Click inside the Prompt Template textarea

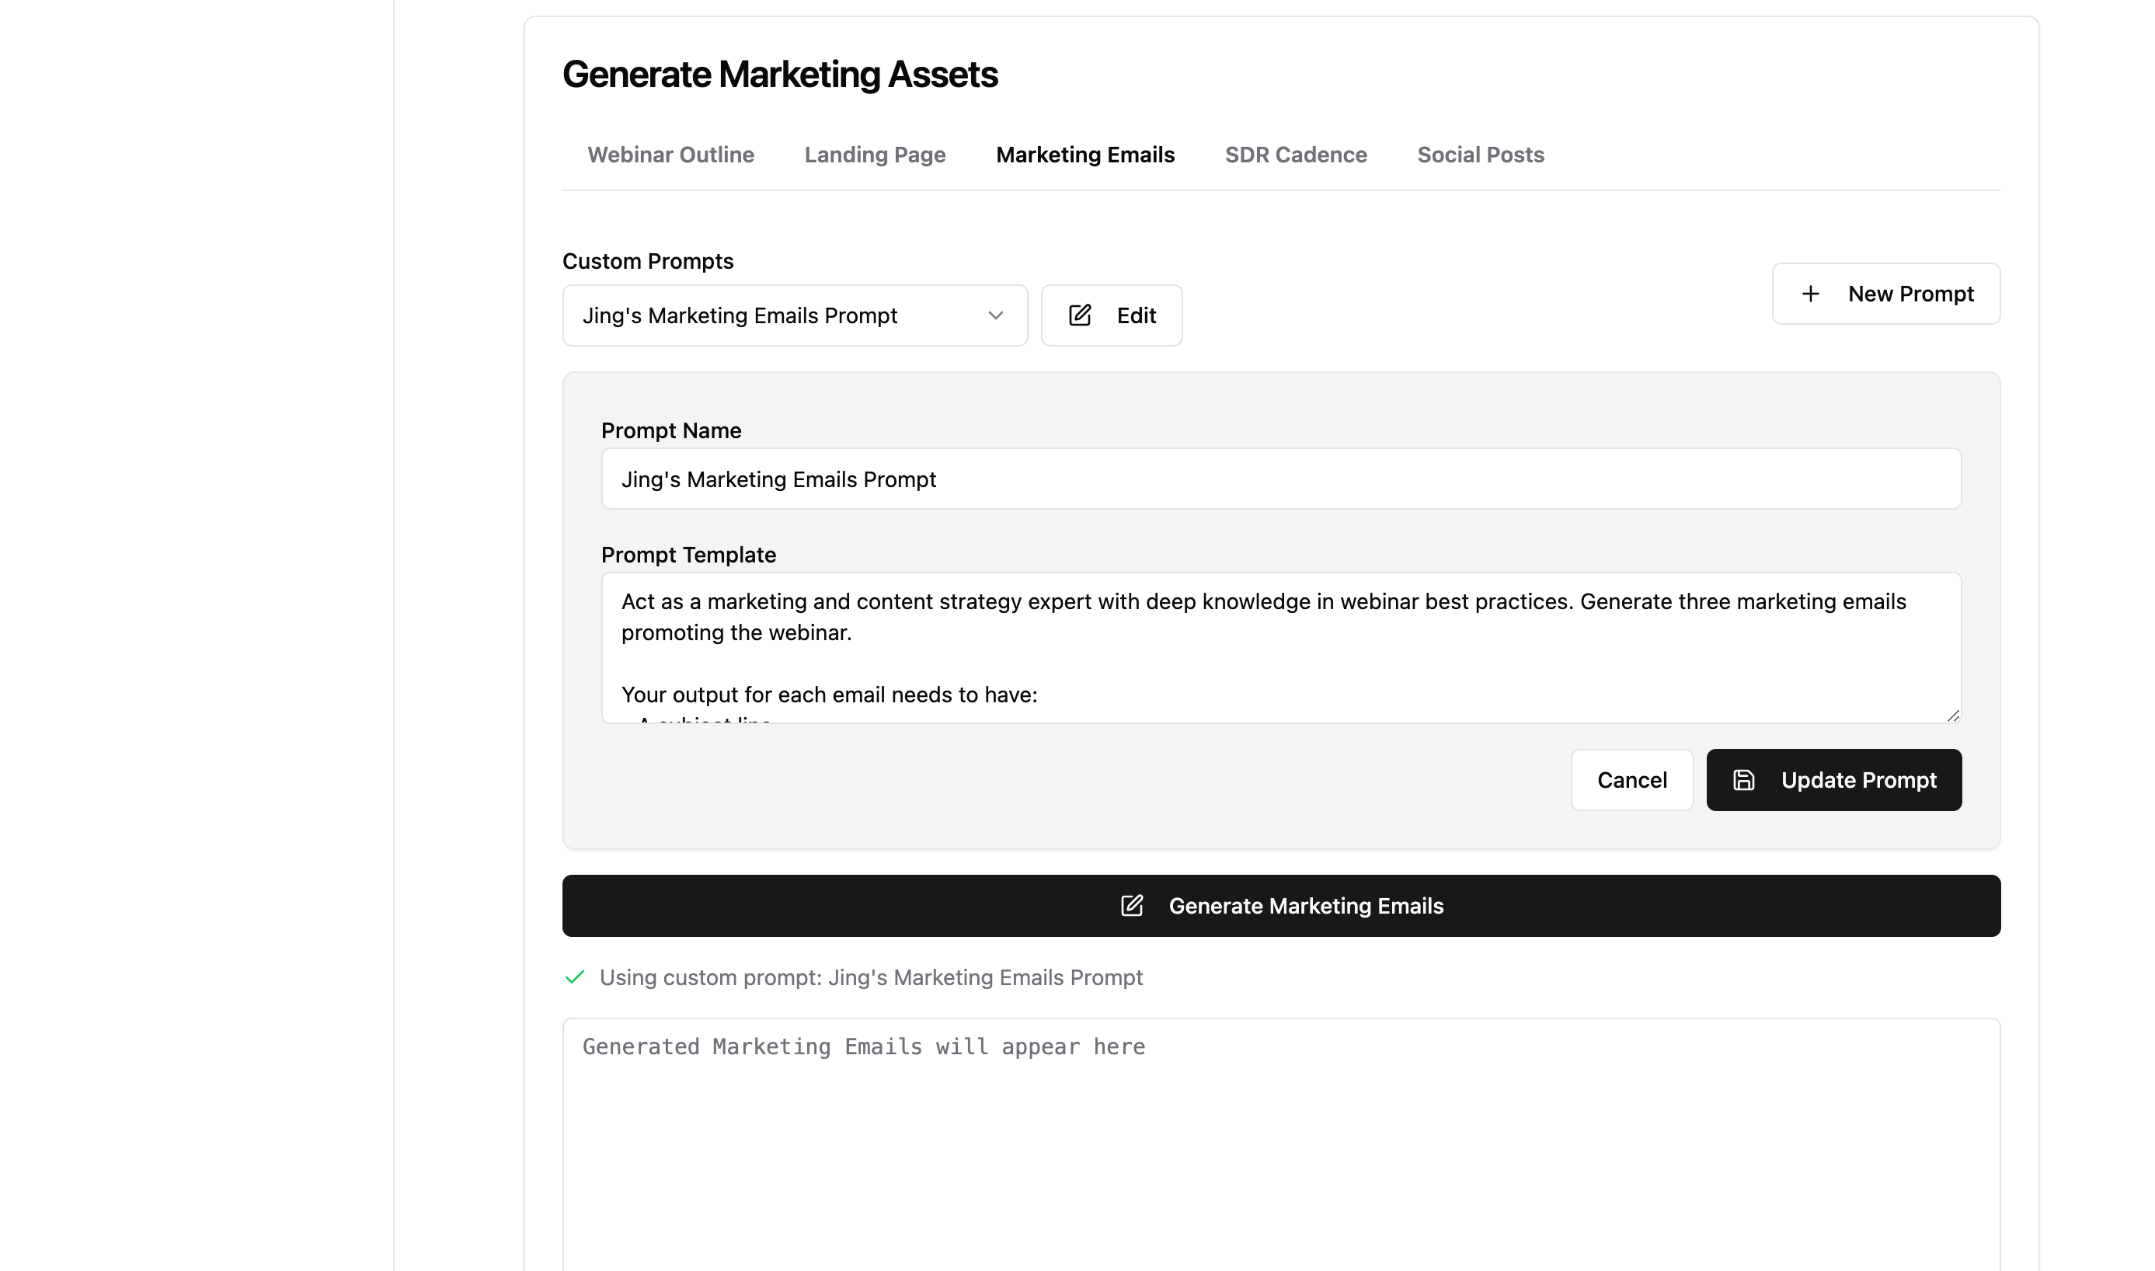pyautogui.click(x=1281, y=647)
